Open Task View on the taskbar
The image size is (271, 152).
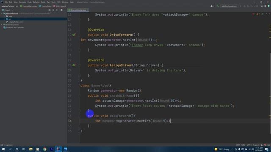[24, 149]
